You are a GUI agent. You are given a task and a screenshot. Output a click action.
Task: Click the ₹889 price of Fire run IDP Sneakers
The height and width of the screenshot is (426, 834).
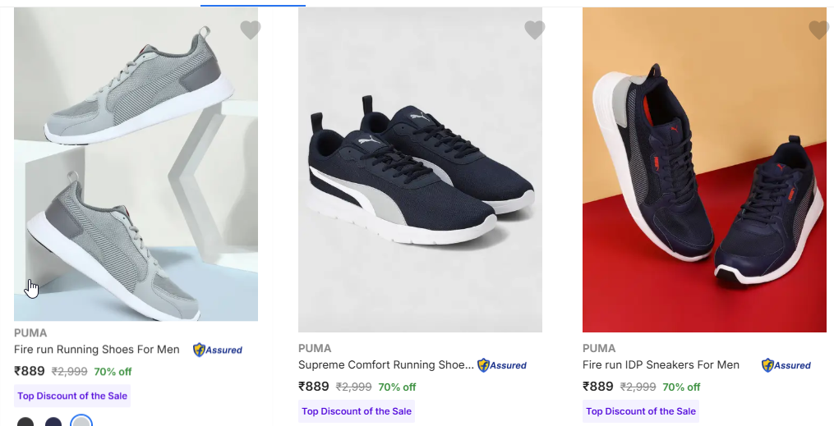(598, 387)
